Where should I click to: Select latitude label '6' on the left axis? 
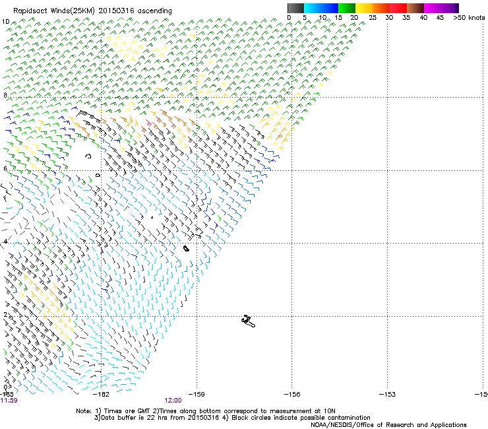click(x=5, y=168)
